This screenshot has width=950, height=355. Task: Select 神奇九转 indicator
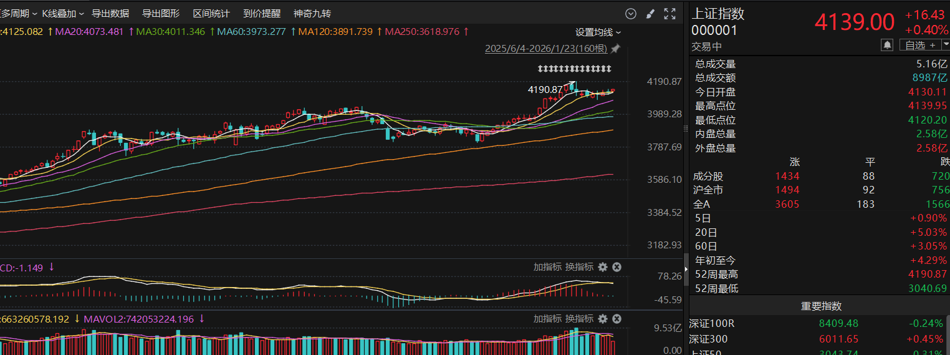pyautogui.click(x=312, y=13)
